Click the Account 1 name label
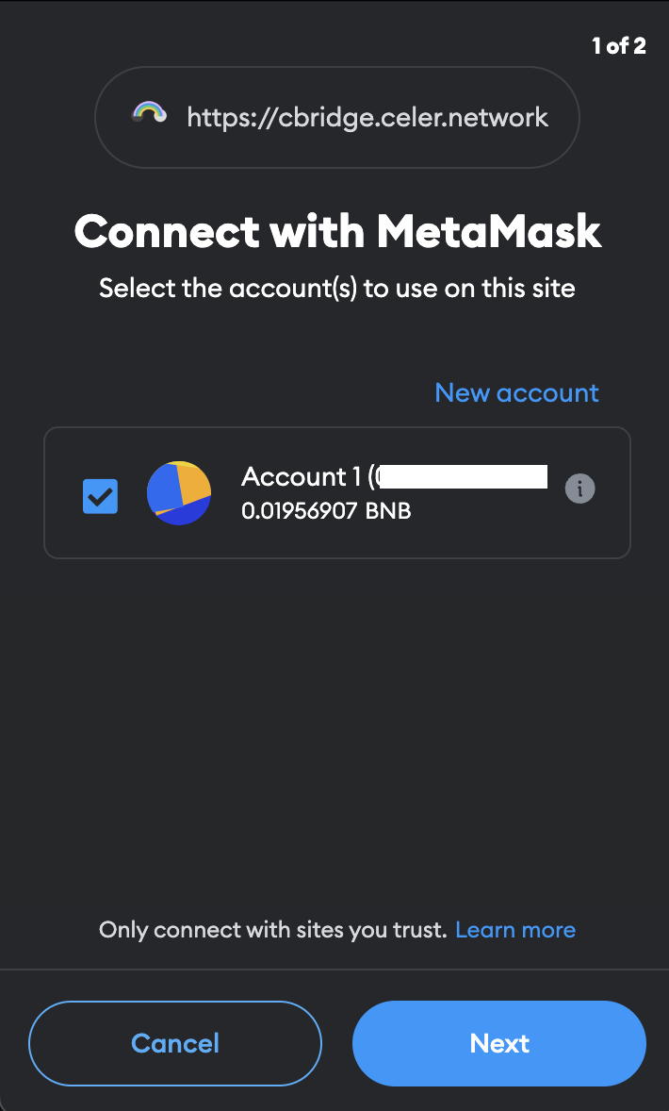 tap(294, 476)
